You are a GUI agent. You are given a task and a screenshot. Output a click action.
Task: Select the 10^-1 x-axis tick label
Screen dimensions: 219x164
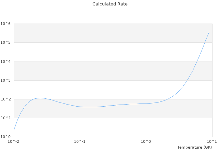click(80, 141)
